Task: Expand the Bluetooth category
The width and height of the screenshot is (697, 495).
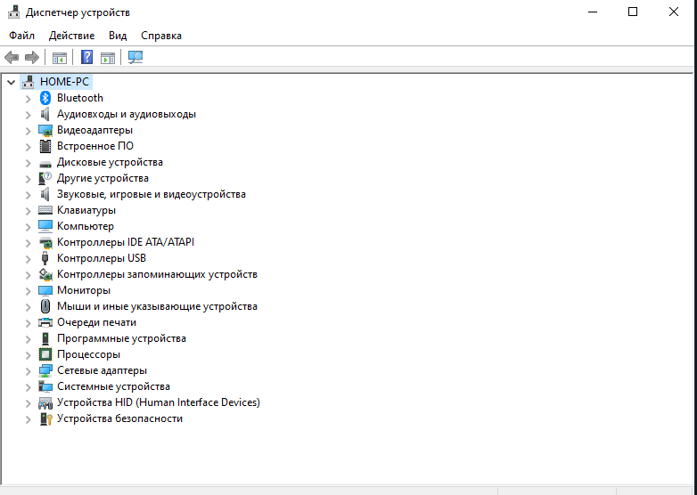Action: 28,98
